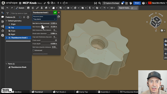Open the Dave Bim-Merle user menu
The height and width of the screenshot is (94, 167).
[x=157, y=3]
